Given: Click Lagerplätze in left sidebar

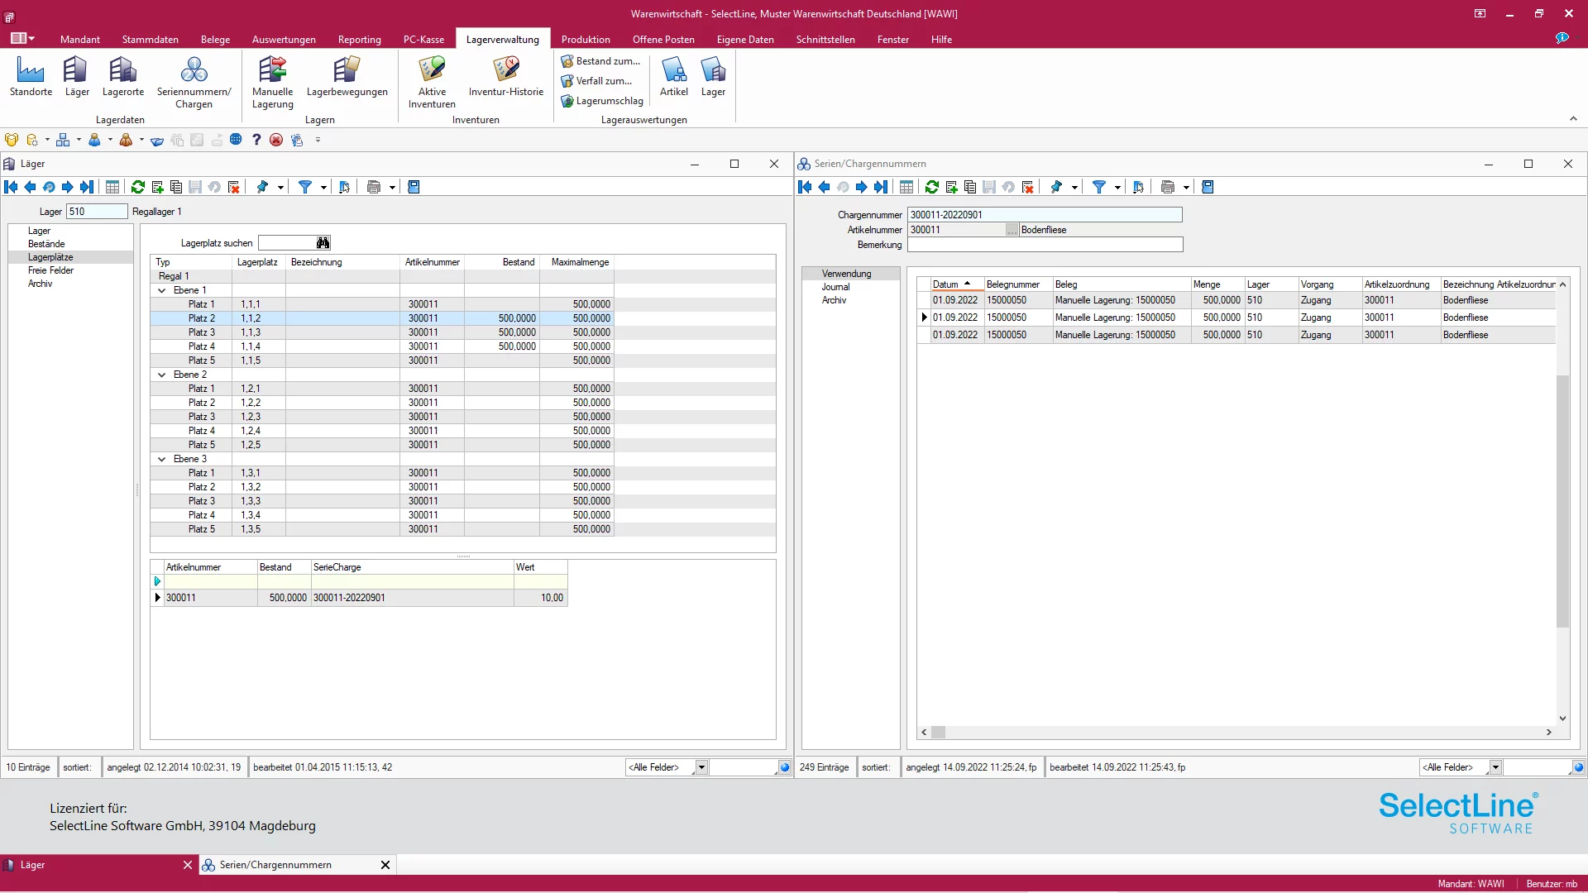Looking at the screenshot, I should [x=50, y=256].
